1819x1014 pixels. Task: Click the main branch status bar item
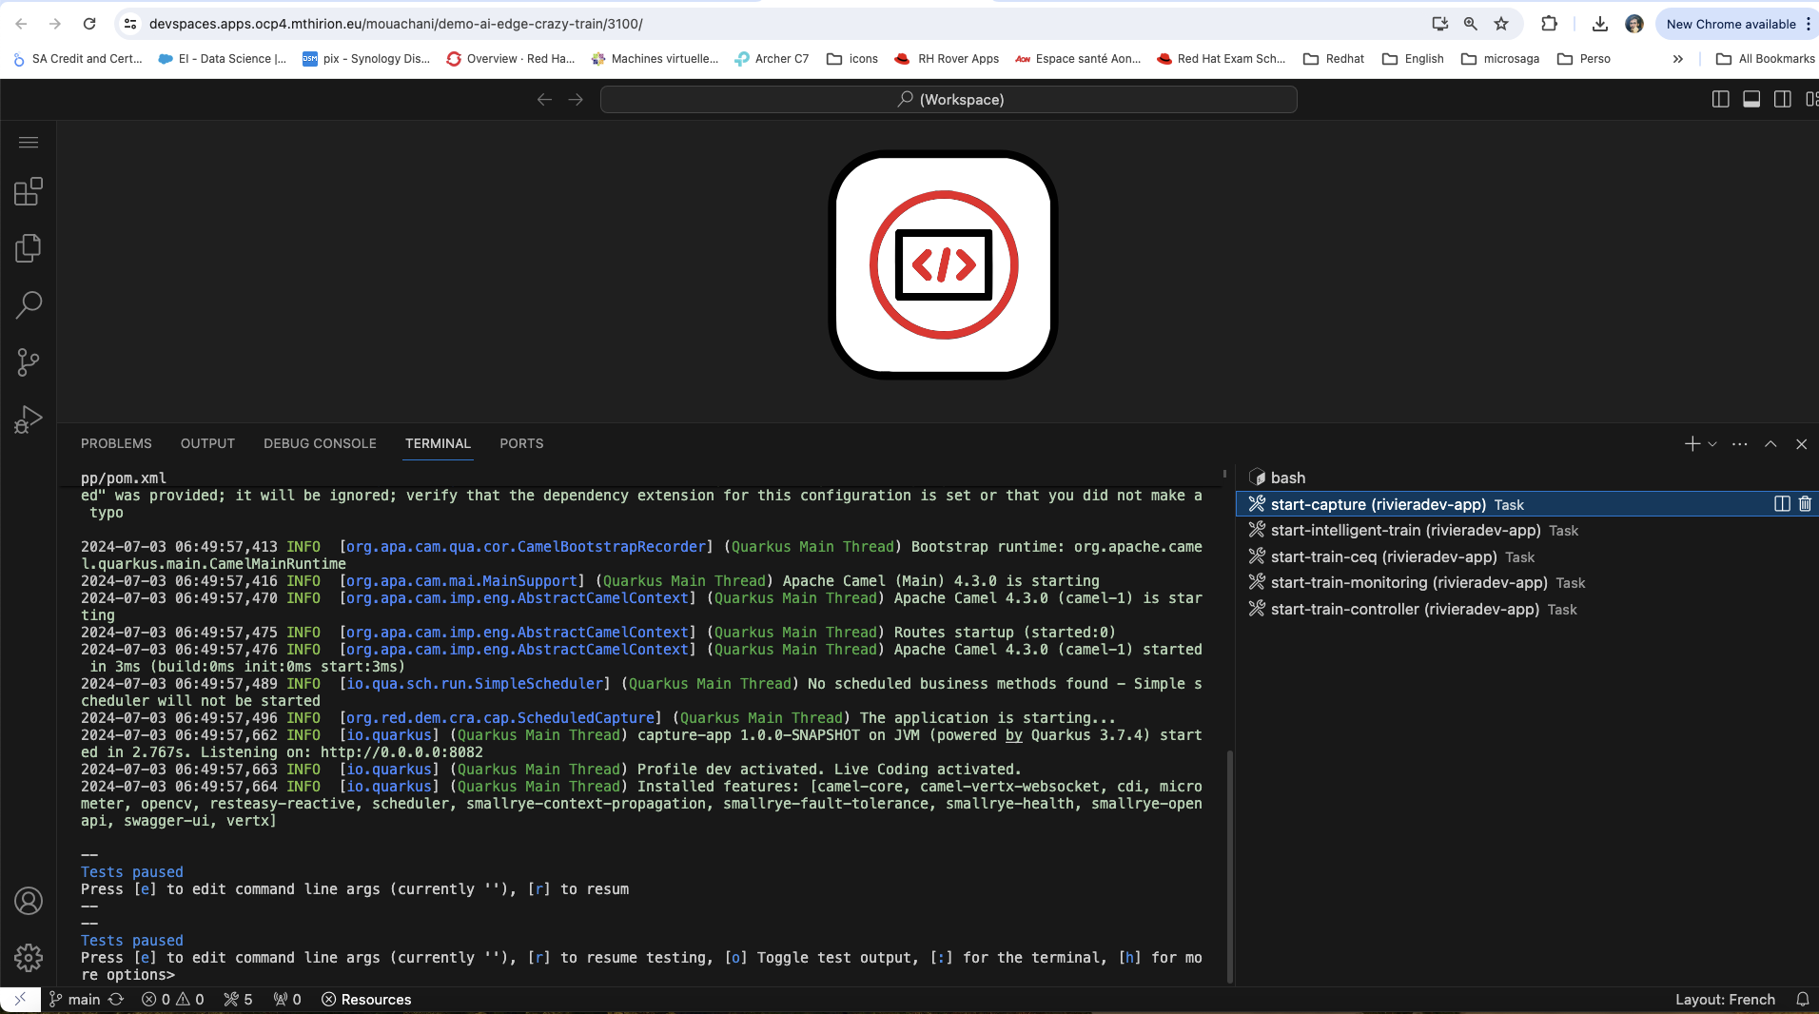(76, 1000)
